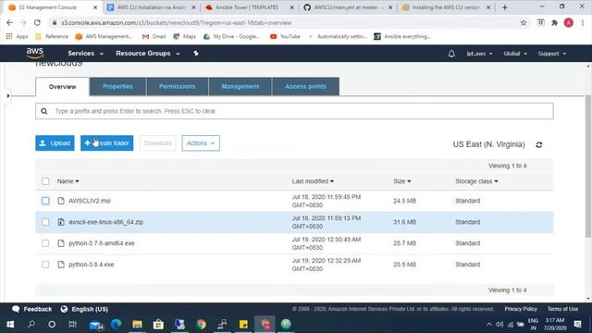Check the box for python-3.7.8-amd64.exe
This screenshot has height=333, width=592.
coord(45,242)
